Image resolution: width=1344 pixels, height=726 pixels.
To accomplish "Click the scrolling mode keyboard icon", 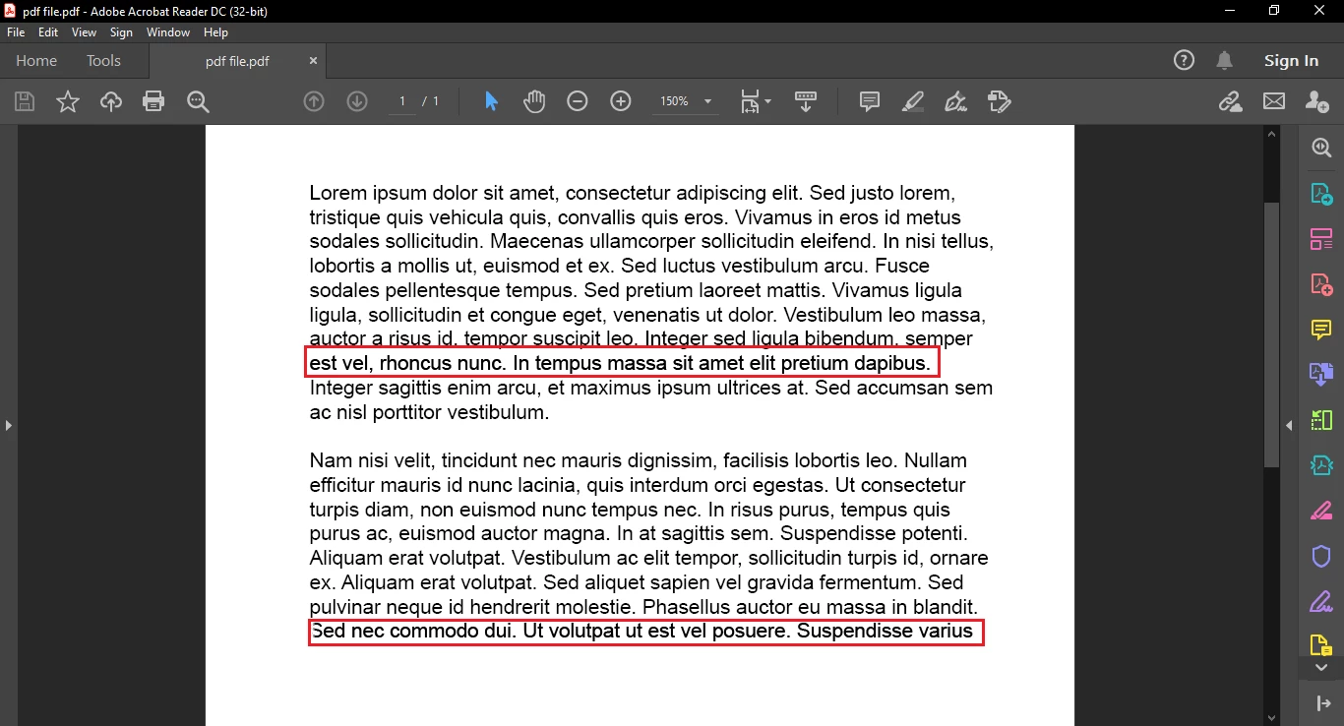I will tap(806, 101).
